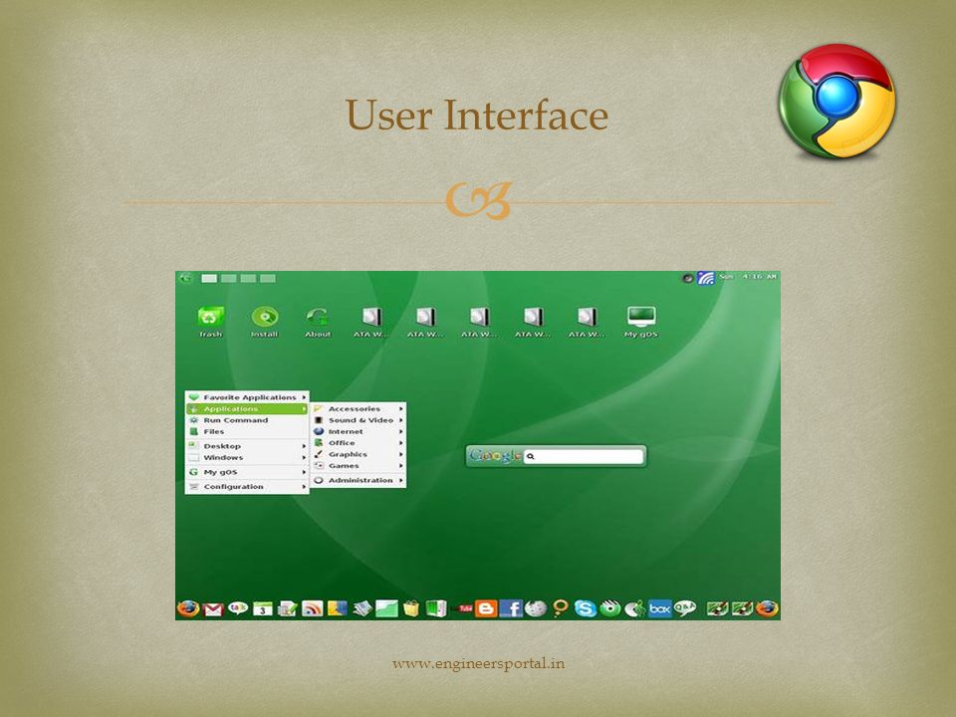Open the Trash desktop icon

tap(210, 322)
